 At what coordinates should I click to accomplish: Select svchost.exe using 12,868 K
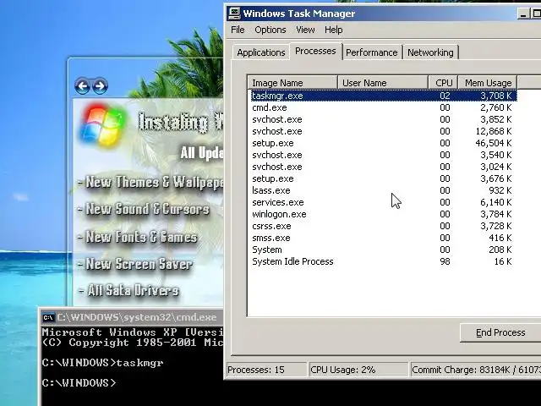click(384, 131)
